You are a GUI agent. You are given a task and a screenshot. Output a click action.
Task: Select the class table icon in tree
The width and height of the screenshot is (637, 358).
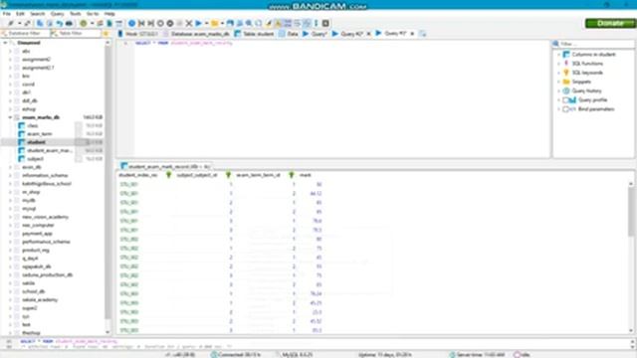click(22, 126)
